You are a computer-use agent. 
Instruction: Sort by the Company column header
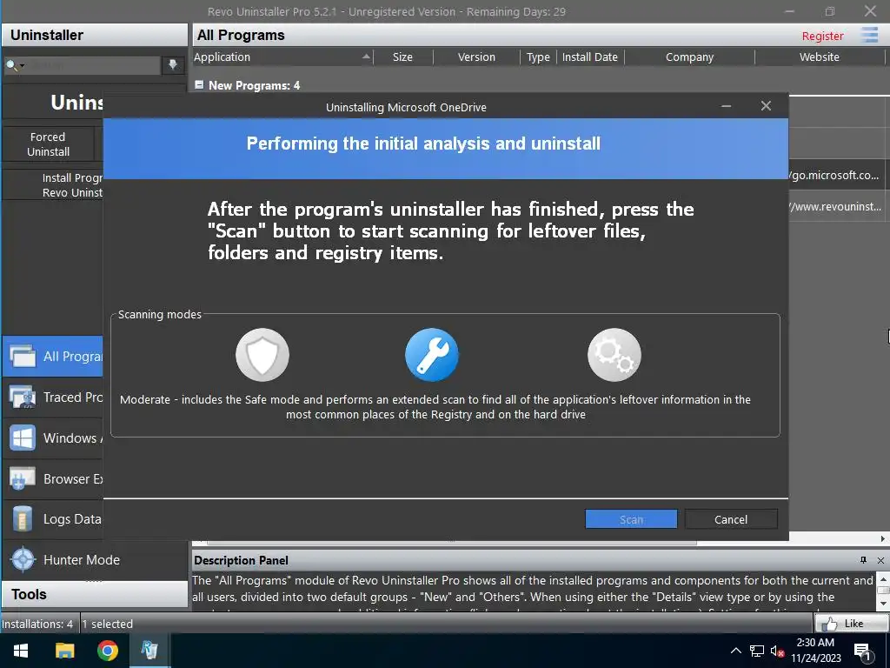[x=689, y=57]
